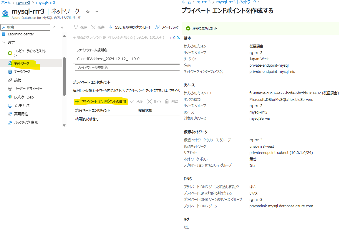Screen dimensions: 340x230
Task: Click Microsoft.DBforMySQL/flexibleServers value
Action: pyautogui.click(x=281, y=100)
